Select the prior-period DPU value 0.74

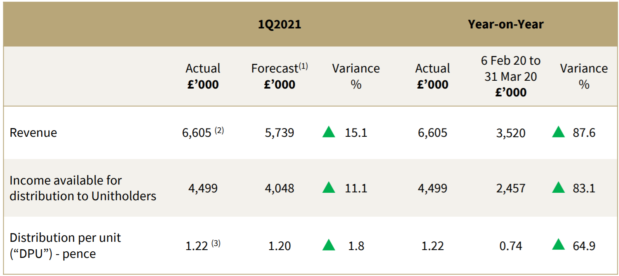(x=511, y=246)
